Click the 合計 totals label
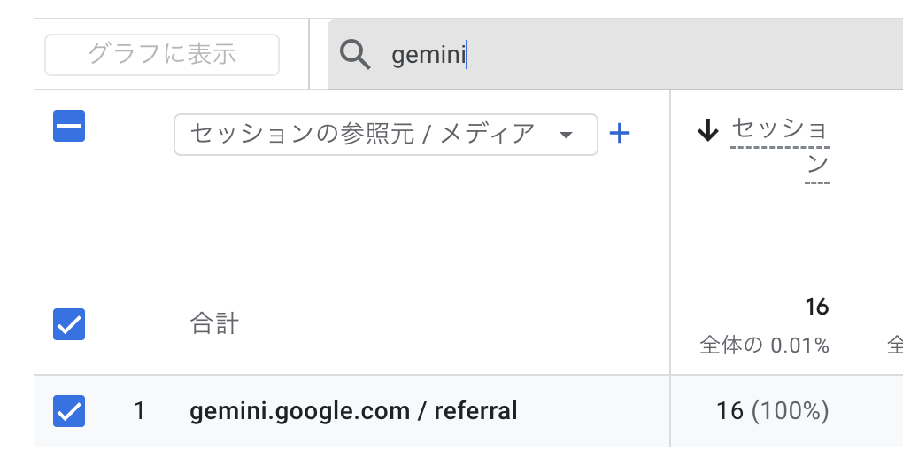This screenshot has height=466, width=903. [214, 323]
